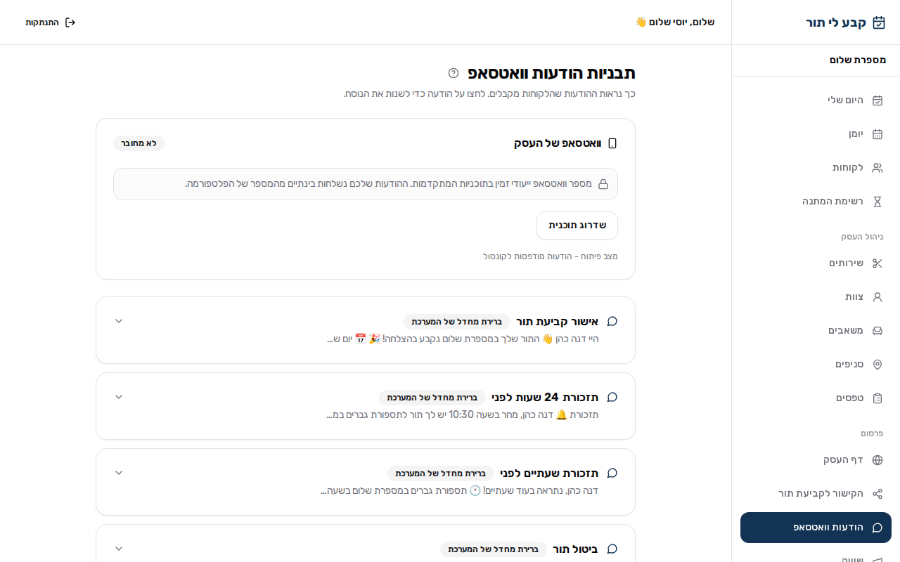Viewport: 900px width, 562px height.
Task: Click the התנתקות logout link
Action: click(x=51, y=22)
